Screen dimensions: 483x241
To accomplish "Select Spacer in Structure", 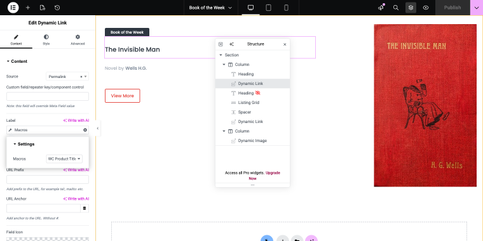I will coord(252,112).
